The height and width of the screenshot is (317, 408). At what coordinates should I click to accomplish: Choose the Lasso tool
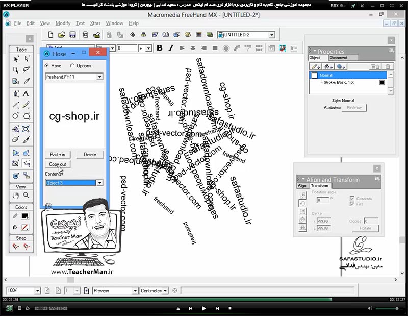pyautogui.click(x=27, y=70)
